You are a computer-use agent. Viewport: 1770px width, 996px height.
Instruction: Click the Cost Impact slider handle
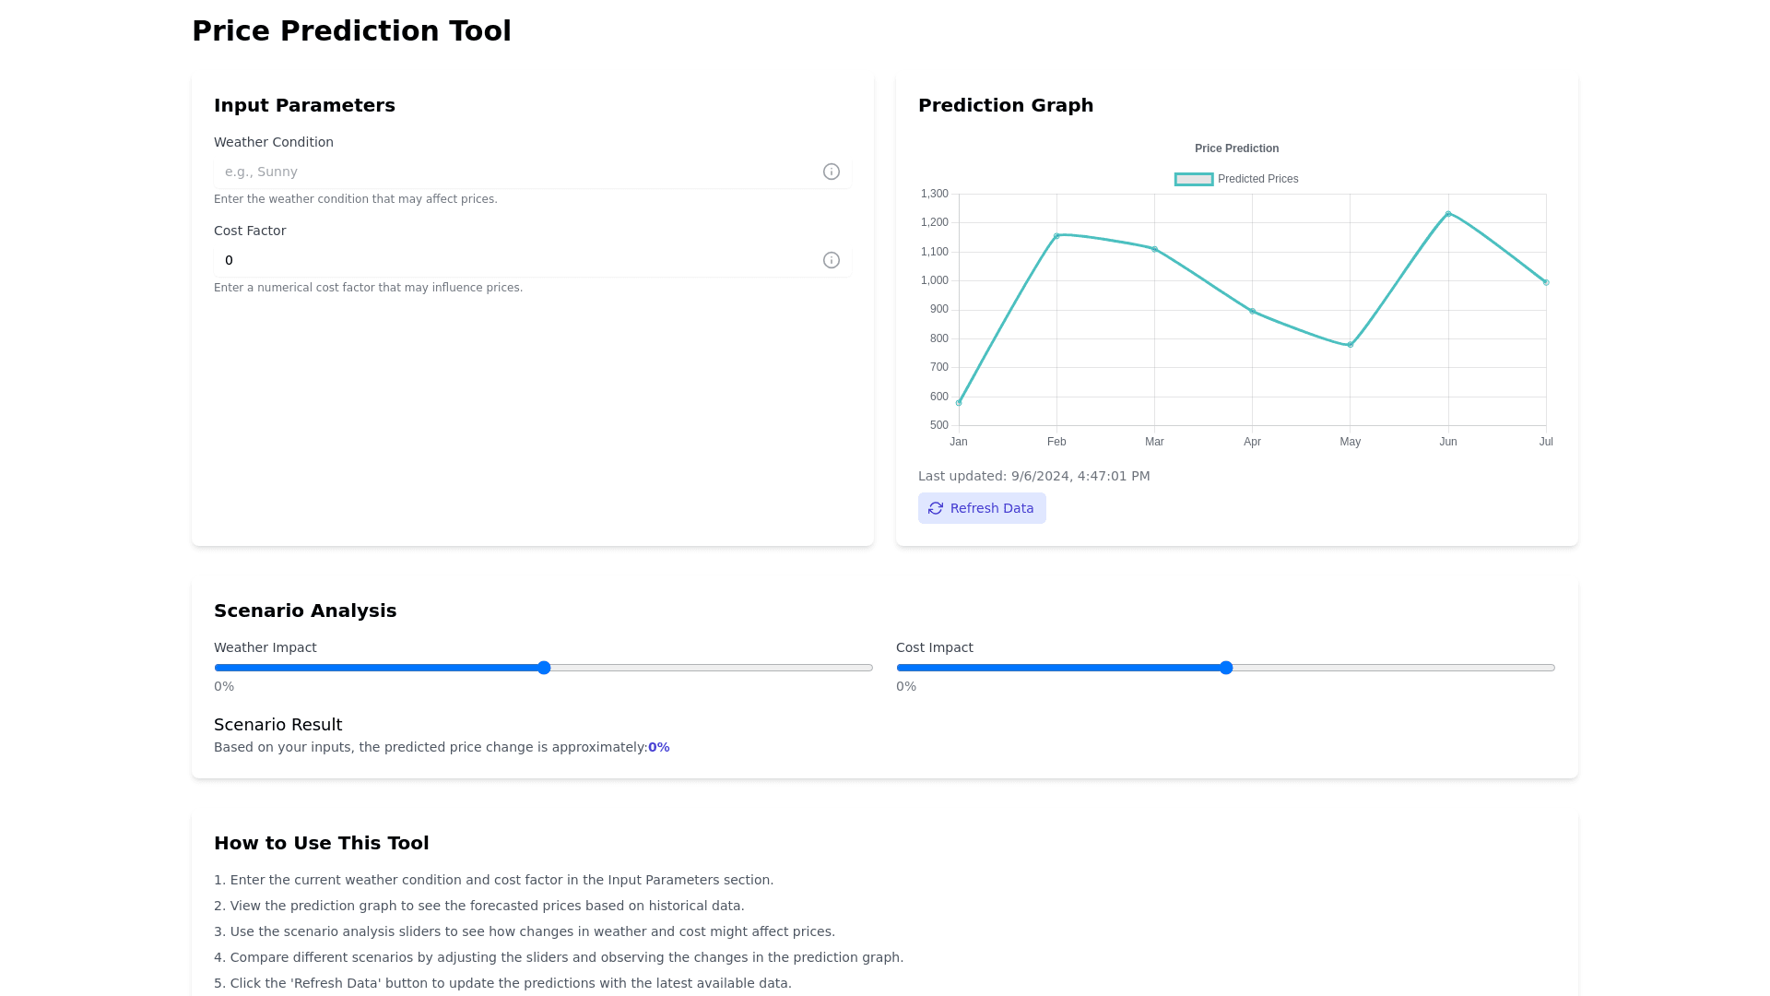pyautogui.click(x=1226, y=668)
